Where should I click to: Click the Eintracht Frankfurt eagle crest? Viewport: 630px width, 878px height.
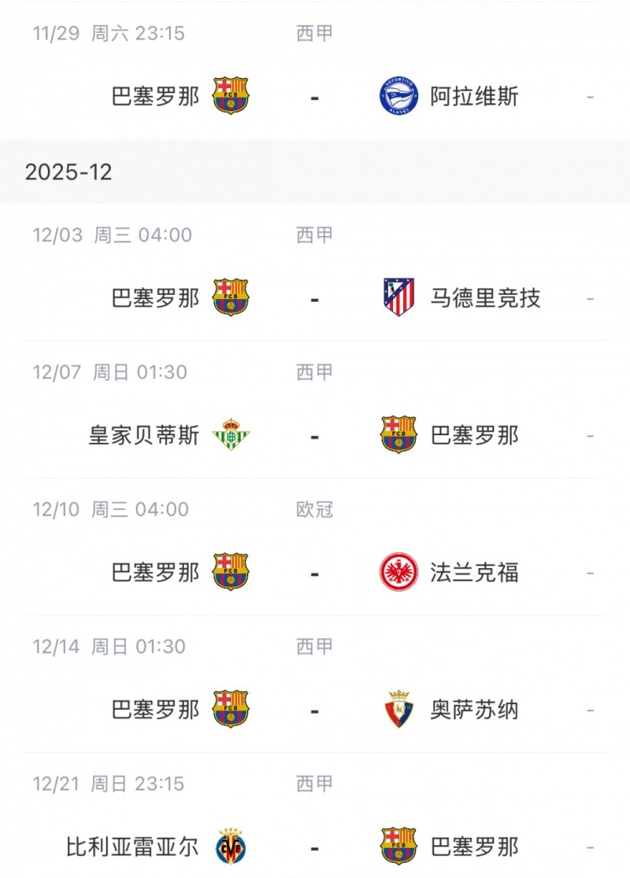[398, 572]
